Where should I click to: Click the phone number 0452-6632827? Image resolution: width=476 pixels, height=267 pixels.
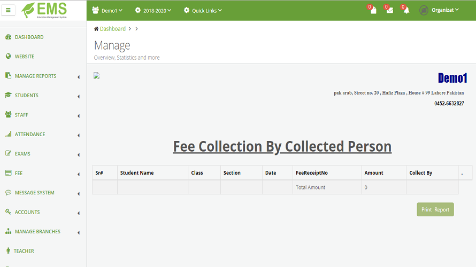click(x=449, y=104)
